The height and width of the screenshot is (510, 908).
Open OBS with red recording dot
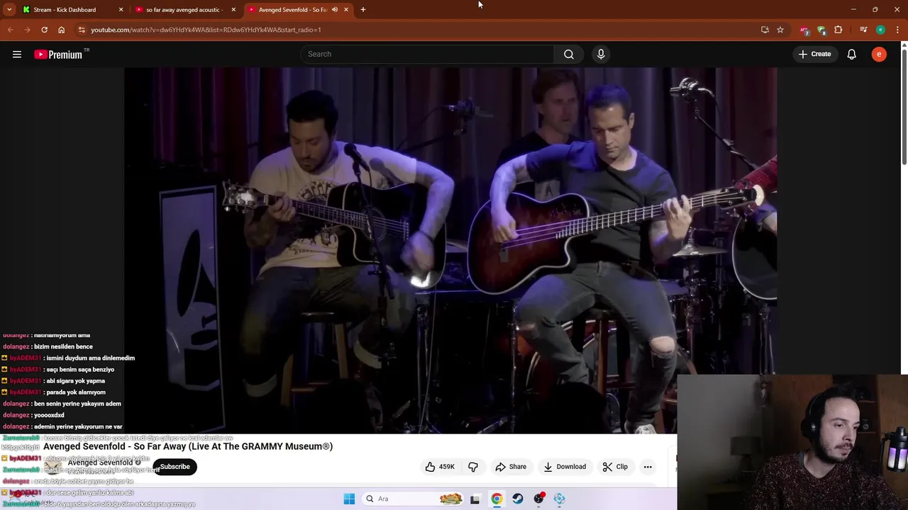(539, 499)
